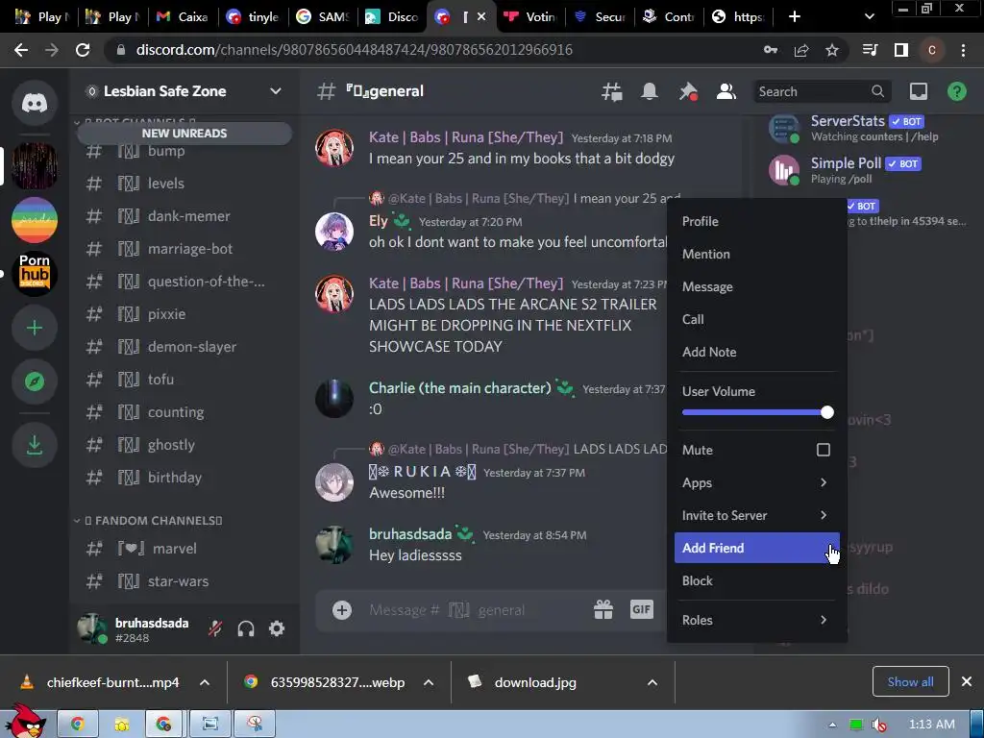984x738 pixels.
Task: Click the Chrome address bar URL
Action: (354, 50)
